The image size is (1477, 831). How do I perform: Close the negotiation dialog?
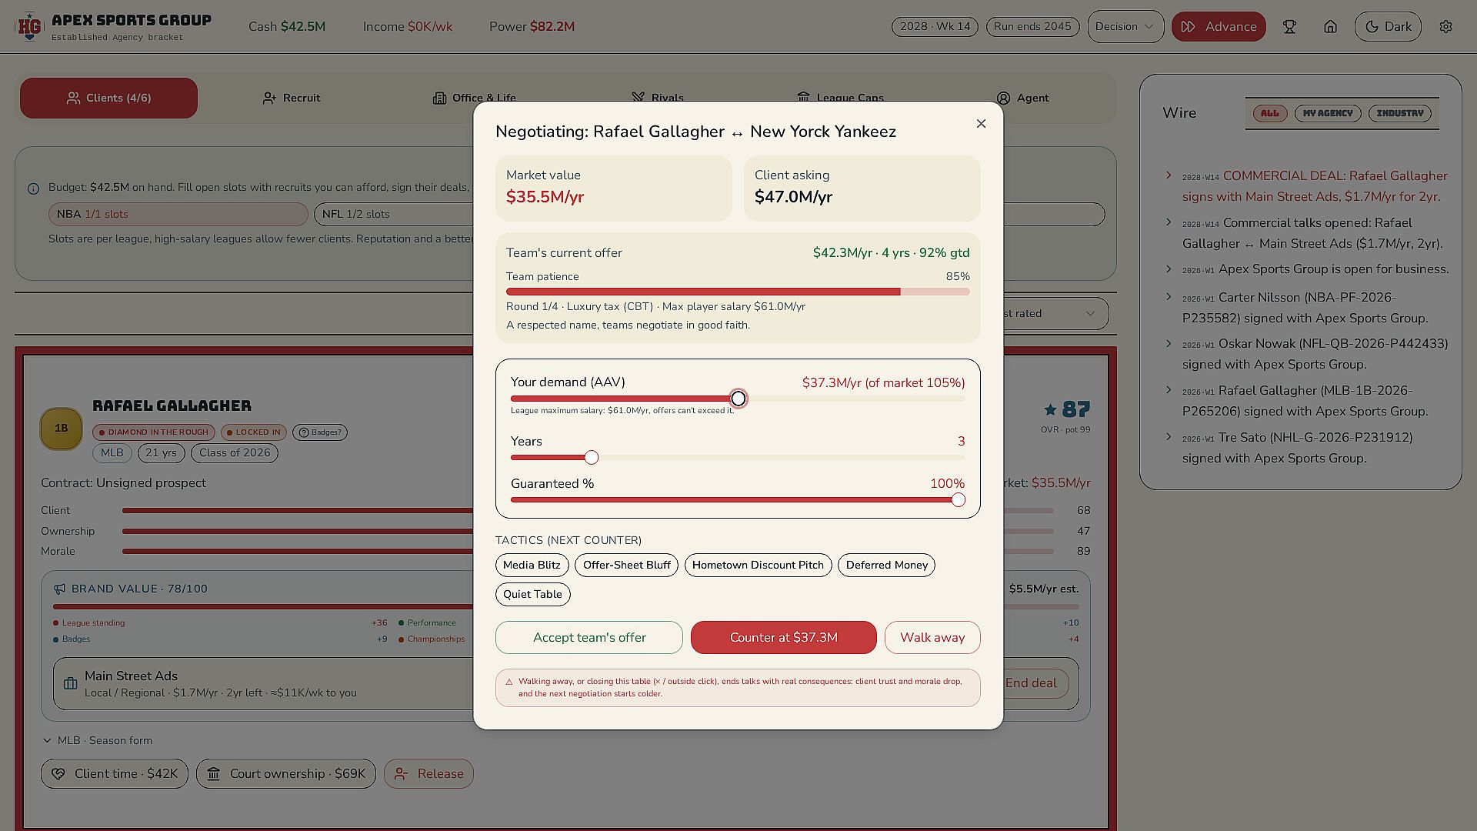coord(981,124)
